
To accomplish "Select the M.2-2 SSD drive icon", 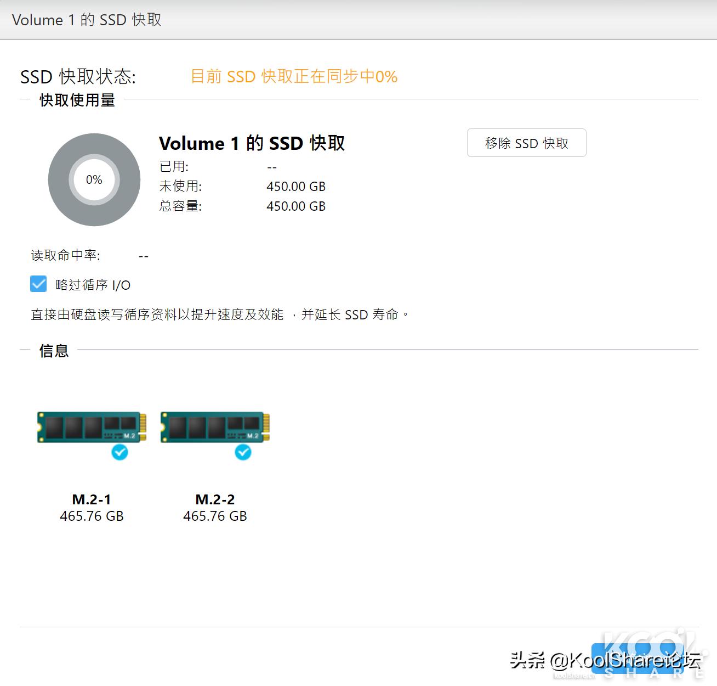I will (x=215, y=428).
